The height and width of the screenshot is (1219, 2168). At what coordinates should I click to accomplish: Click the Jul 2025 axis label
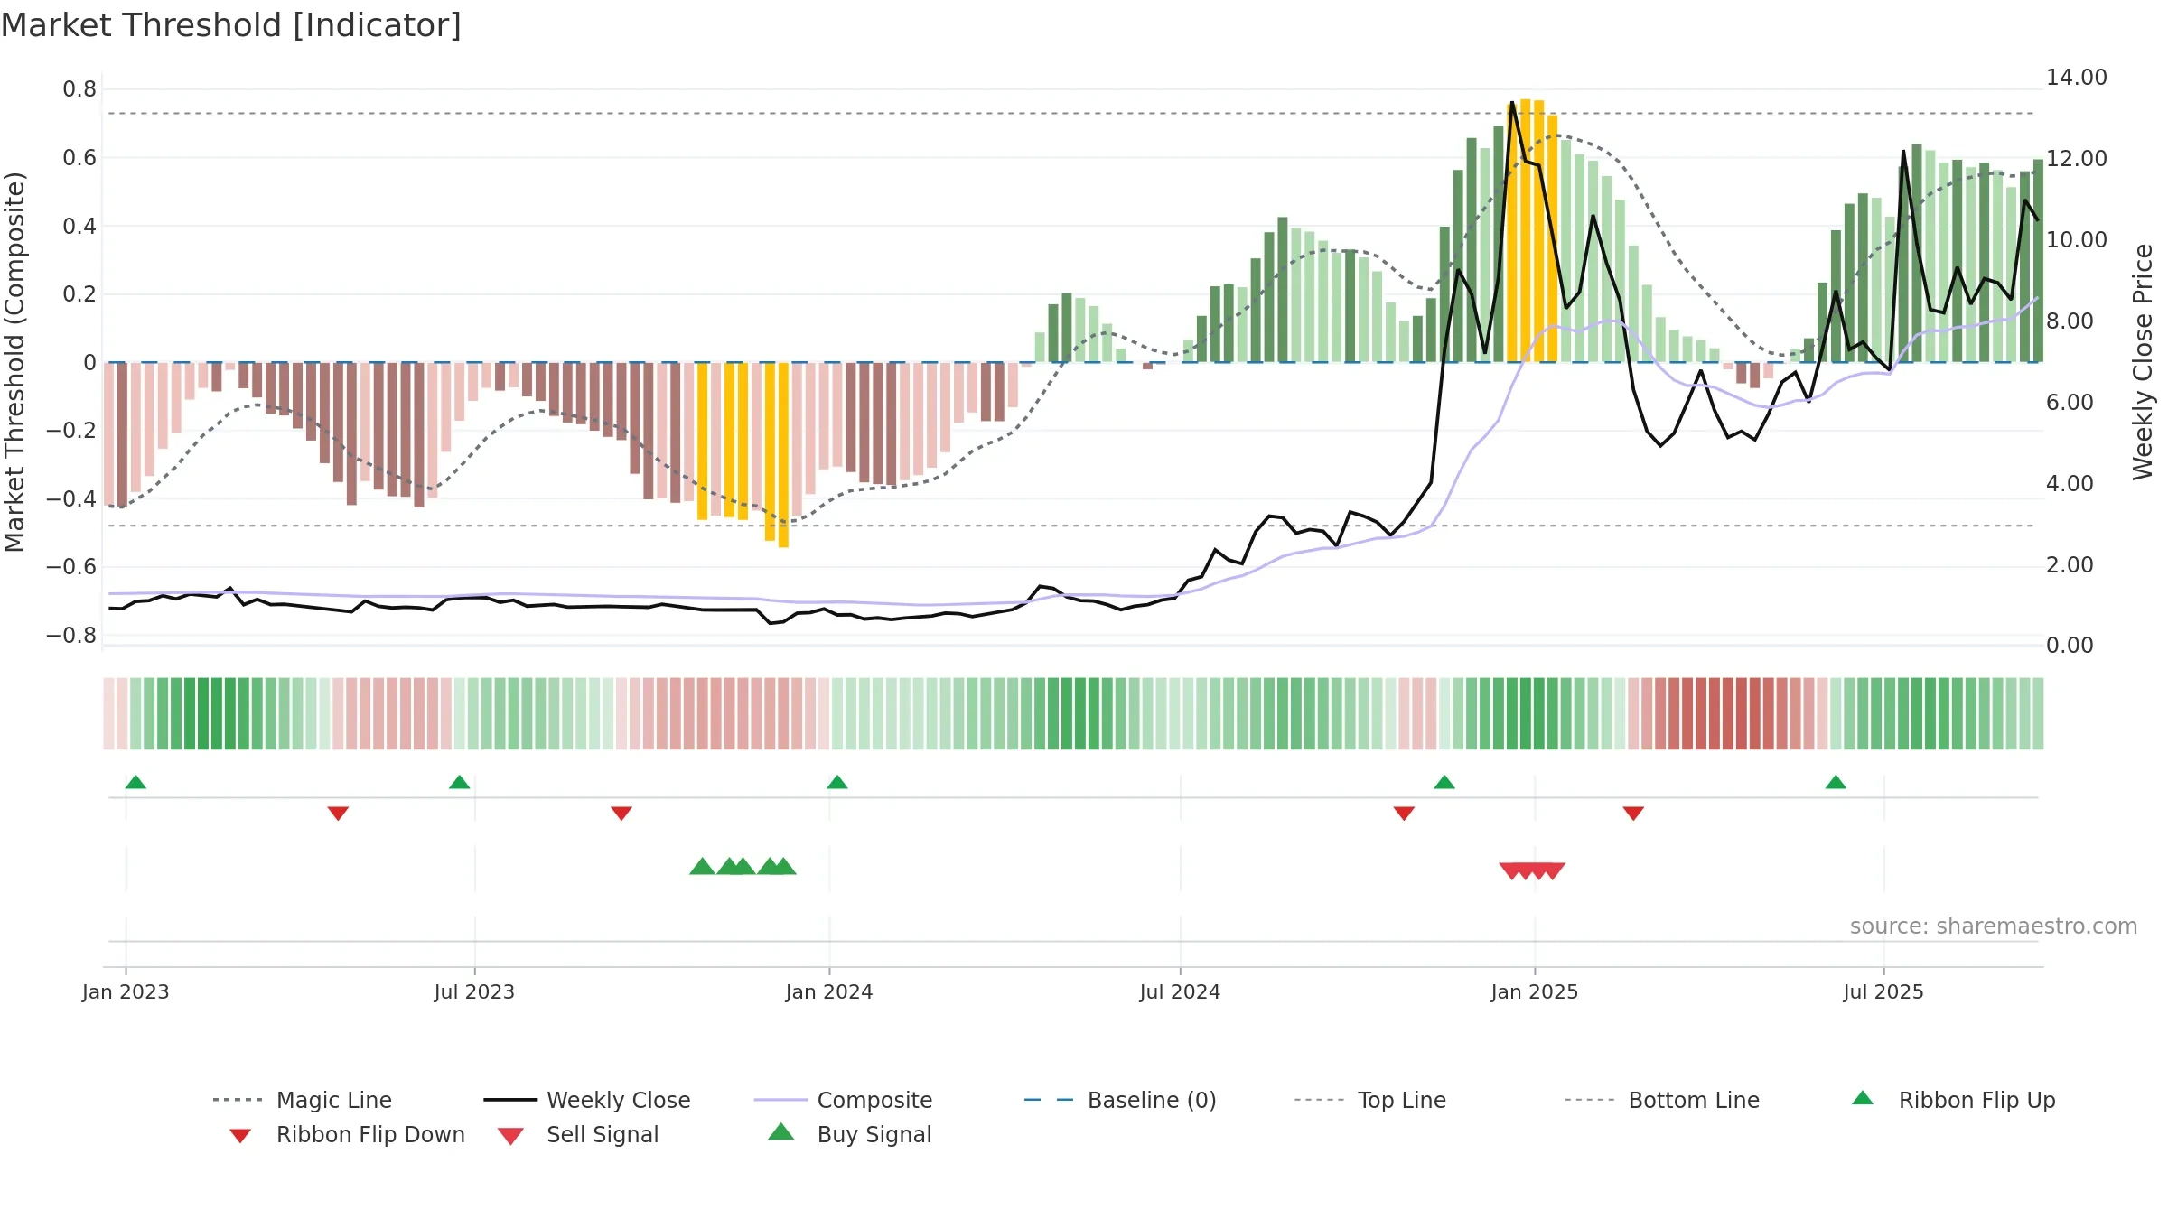coord(1883,991)
